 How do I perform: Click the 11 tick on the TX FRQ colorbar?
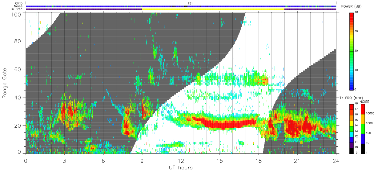pyautogui.click(x=356, y=142)
